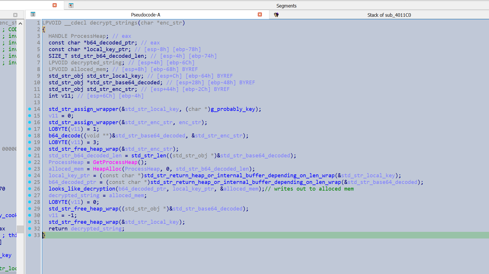Toggle breakpoint dot on line 18
The width and height of the screenshot is (489, 274).
pos(29,136)
